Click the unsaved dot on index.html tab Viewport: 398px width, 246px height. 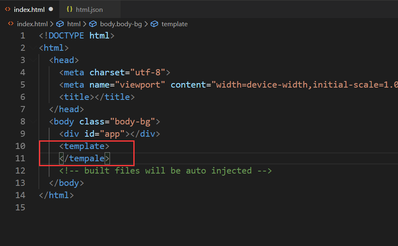(x=51, y=9)
